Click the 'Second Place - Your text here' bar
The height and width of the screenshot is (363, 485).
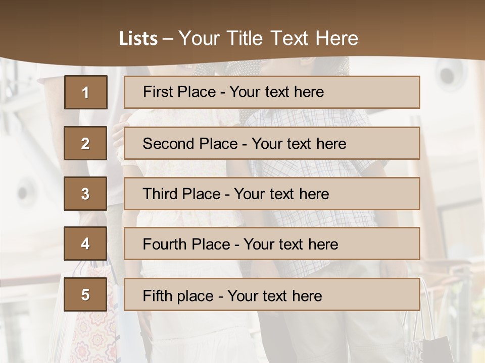272,143
